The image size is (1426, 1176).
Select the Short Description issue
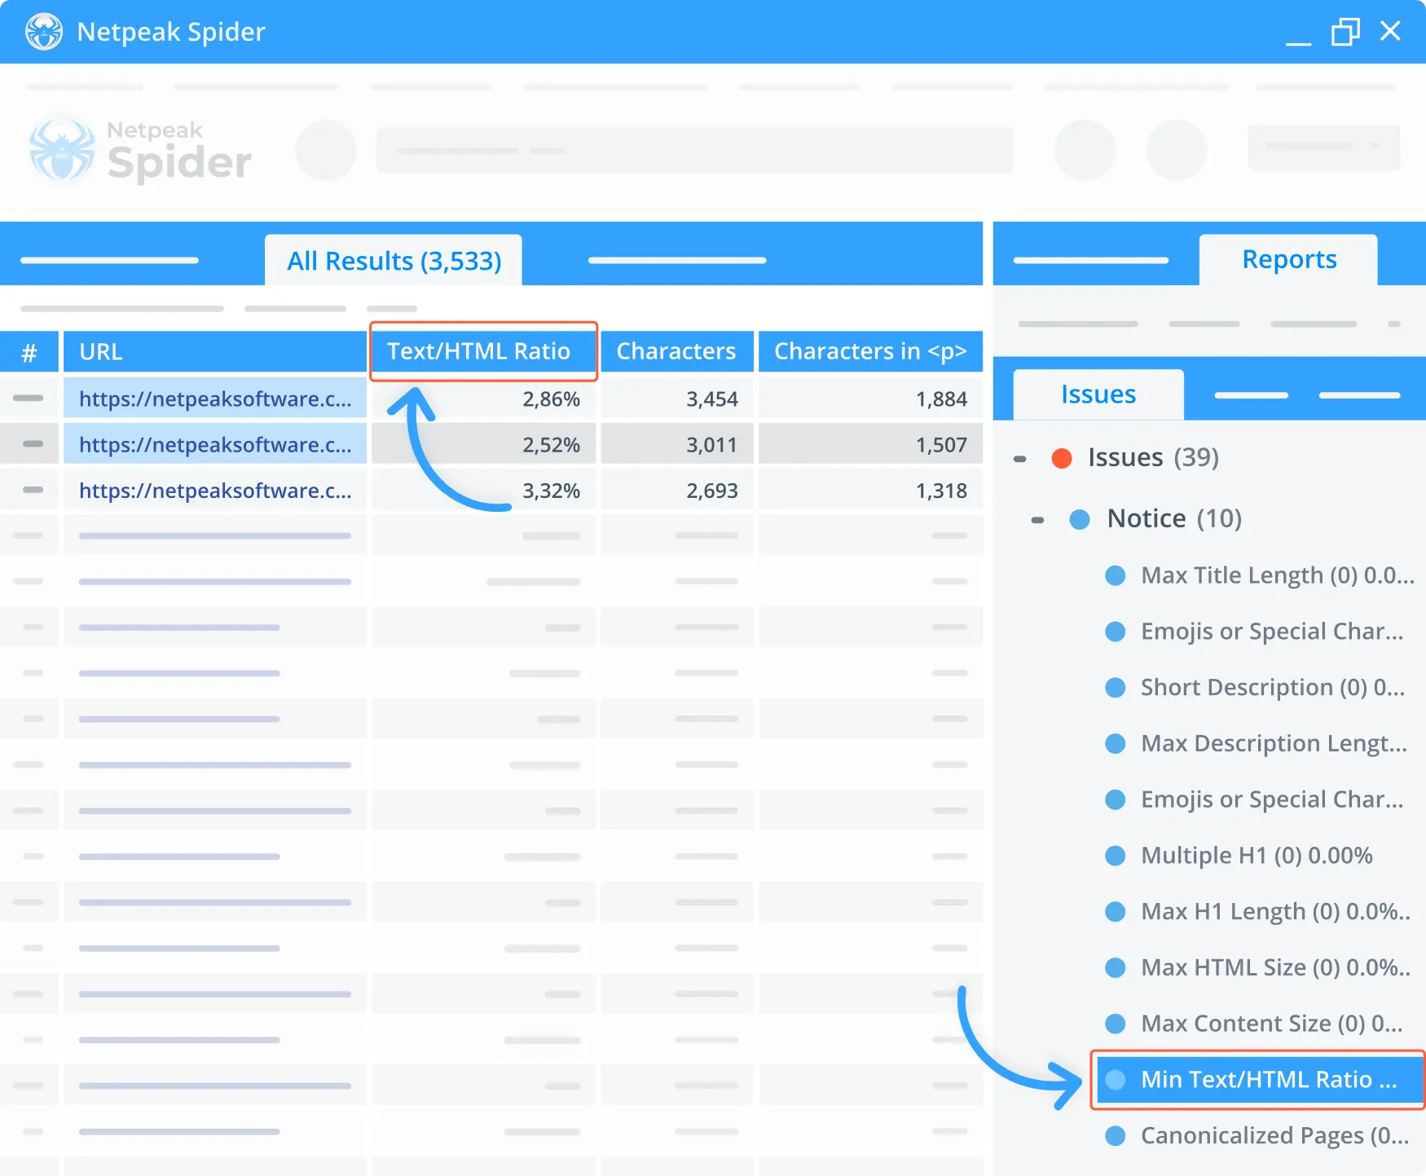[x=1273, y=687]
